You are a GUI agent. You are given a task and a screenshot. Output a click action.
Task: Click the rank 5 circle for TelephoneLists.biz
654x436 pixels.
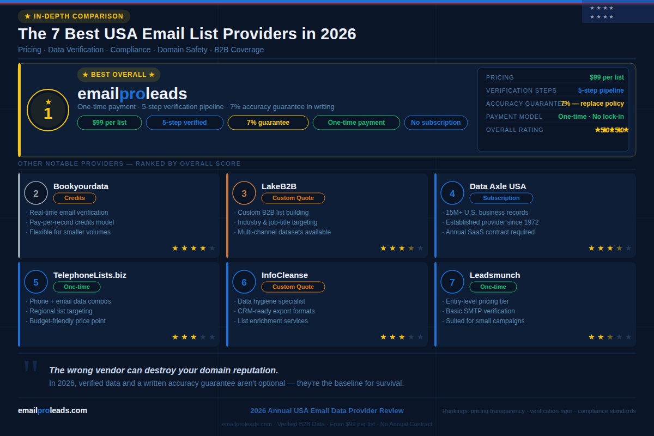pos(36,282)
